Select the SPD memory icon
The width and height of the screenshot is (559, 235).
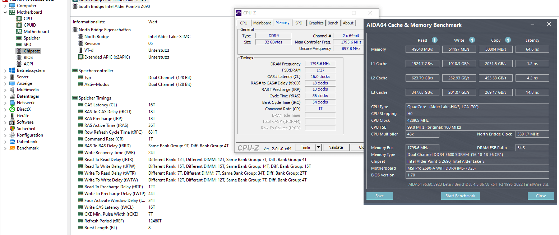tap(19, 45)
